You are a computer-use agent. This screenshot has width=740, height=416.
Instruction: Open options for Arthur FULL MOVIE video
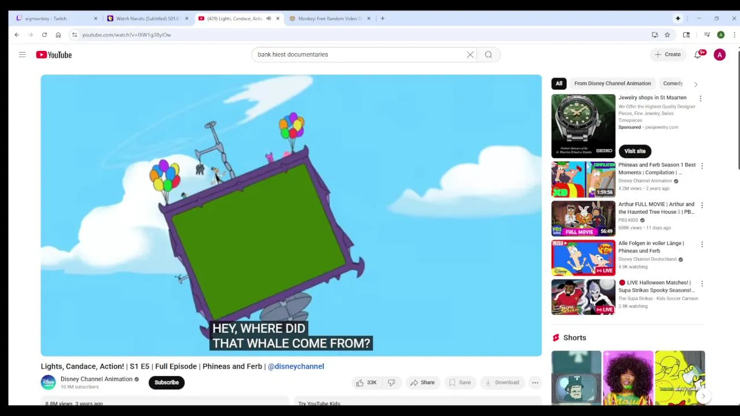(x=702, y=205)
